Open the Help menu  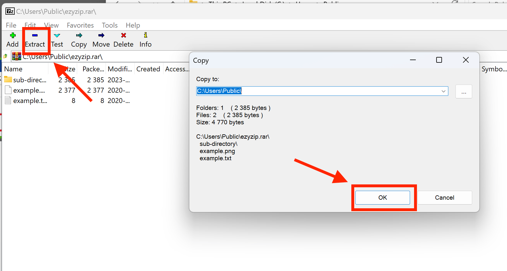(x=133, y=25)
